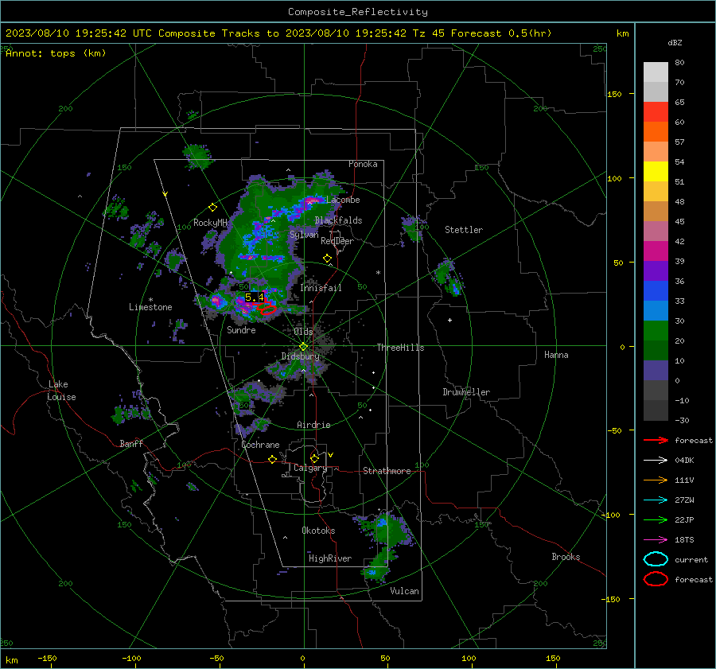Click the yellow diamond at radar center
The image size is (716, 669).
[303, 347]
